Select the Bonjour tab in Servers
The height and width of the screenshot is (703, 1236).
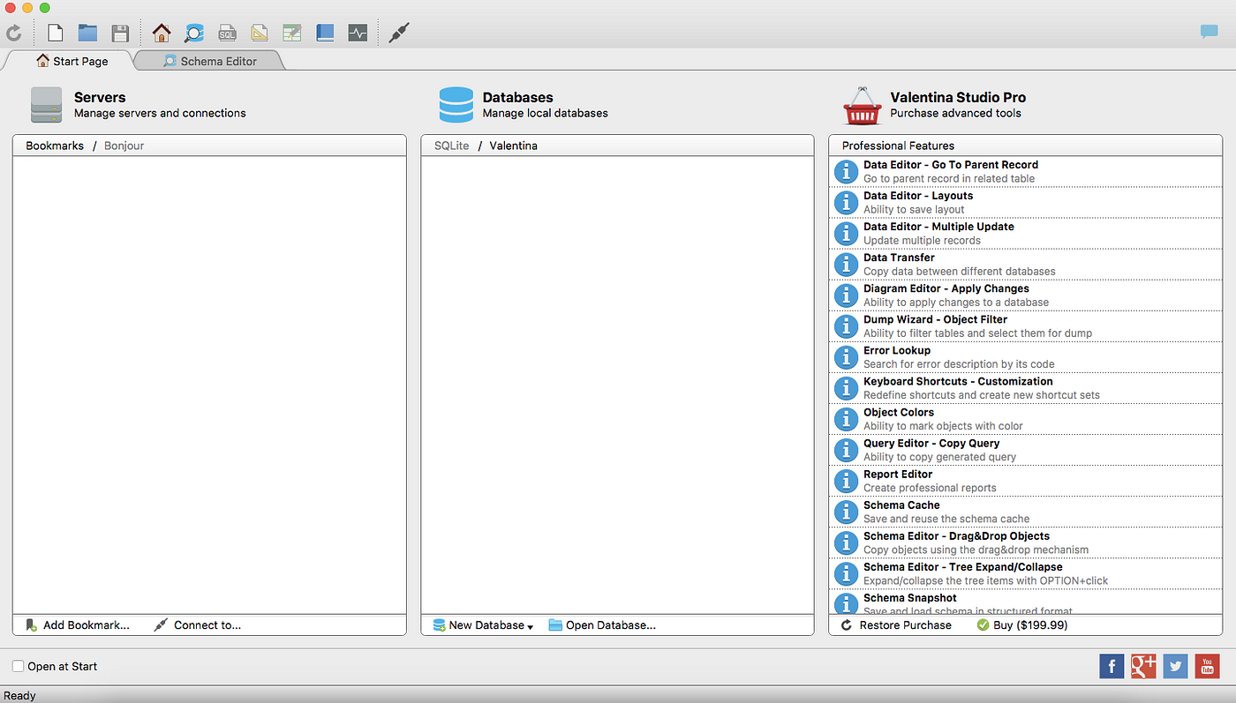124,146
